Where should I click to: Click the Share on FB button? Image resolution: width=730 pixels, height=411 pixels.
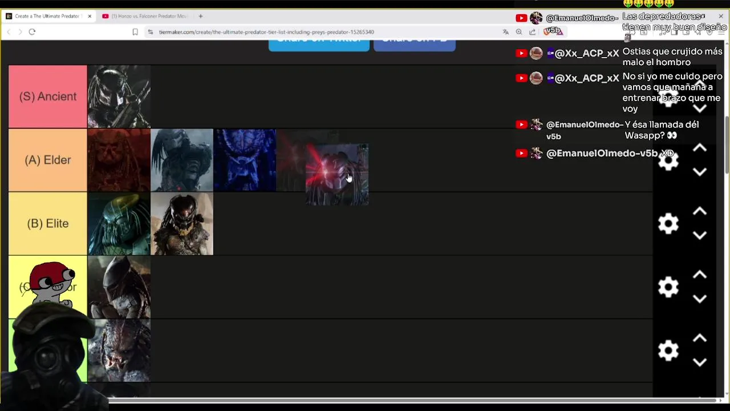click(x=415, y=45)
